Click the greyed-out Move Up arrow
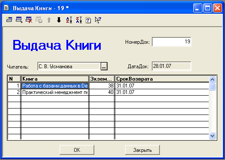This screenshot has width=225, height=160. pos(49,20)
